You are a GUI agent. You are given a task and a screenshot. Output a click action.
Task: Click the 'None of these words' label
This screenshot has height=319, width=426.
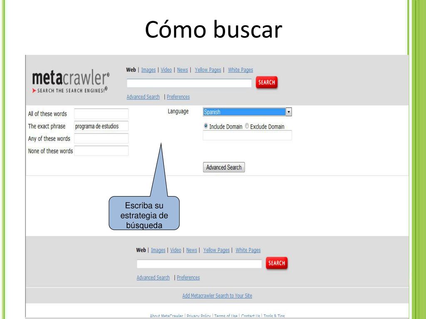[50, 151]
